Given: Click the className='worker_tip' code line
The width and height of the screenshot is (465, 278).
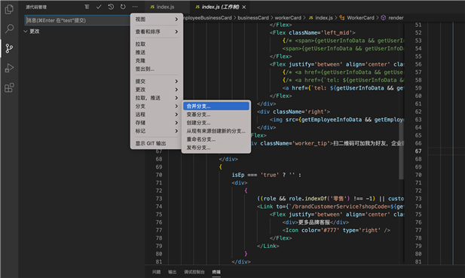Looking at the screenshot, I should tap(326, 143).
